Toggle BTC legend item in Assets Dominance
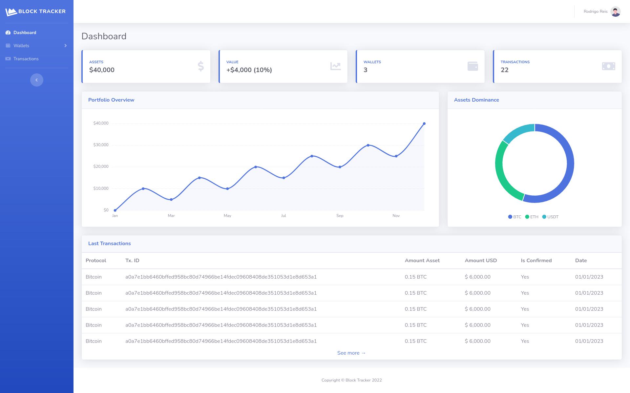The width and height of the screenshot is (630, 393). pos(514,217)
